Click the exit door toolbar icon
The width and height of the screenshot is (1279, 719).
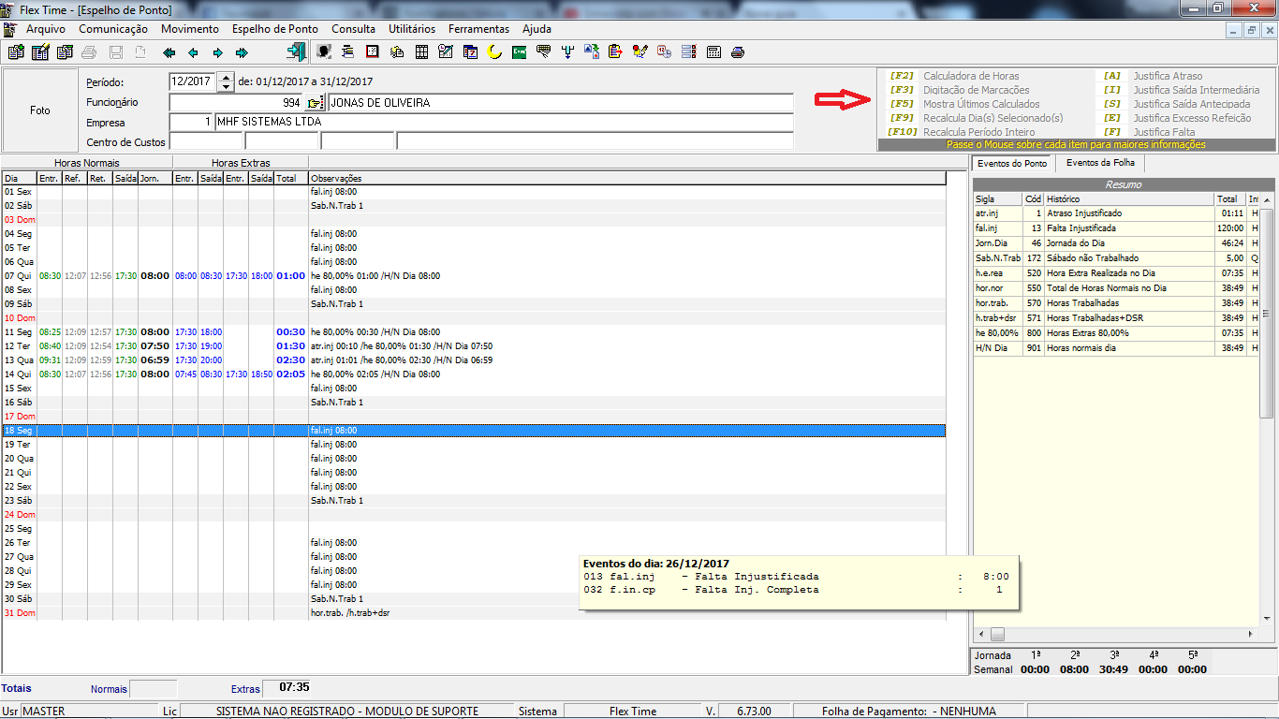296,52
